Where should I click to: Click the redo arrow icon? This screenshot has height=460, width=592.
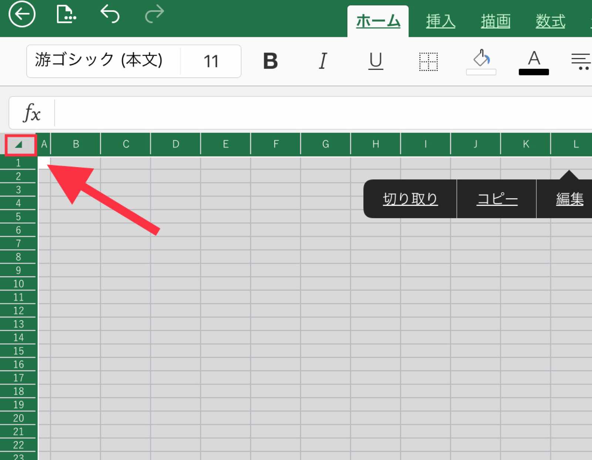pyautogui.click(x=154, y=14)
